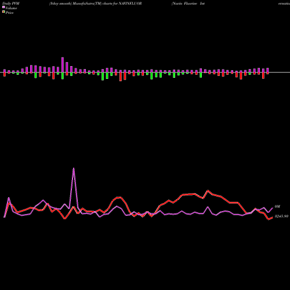Click the highest point of the red price line
This screenshot has width=290, height=290.
pos(208,190)
